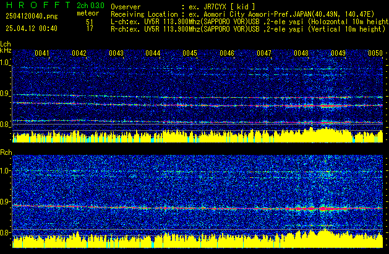
Task: Jump to the 0043 time marker
Action: (116, 53)
